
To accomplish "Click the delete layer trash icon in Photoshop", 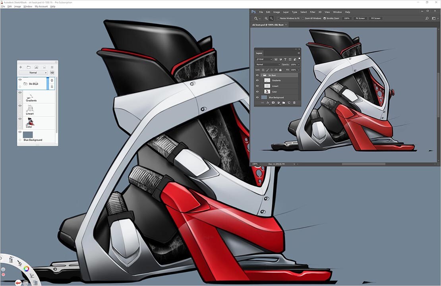I will pyautogui.click(x=294, y=102).
